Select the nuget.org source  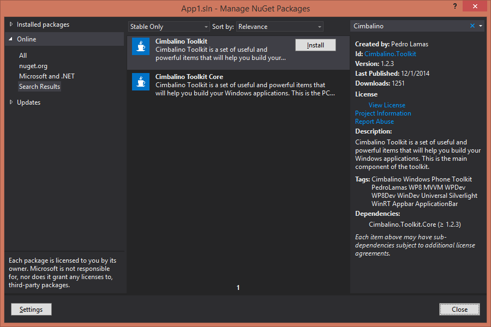(33, 66)
